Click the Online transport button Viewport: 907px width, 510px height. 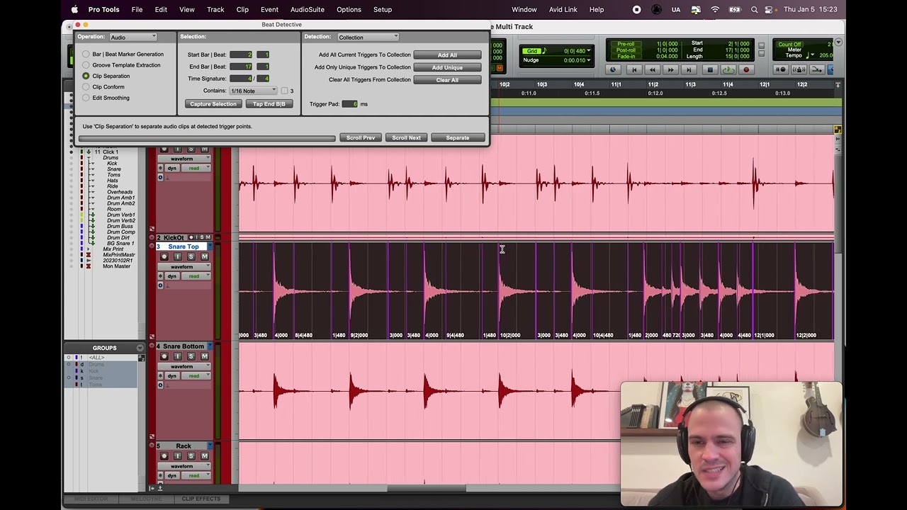click(613, 69)
